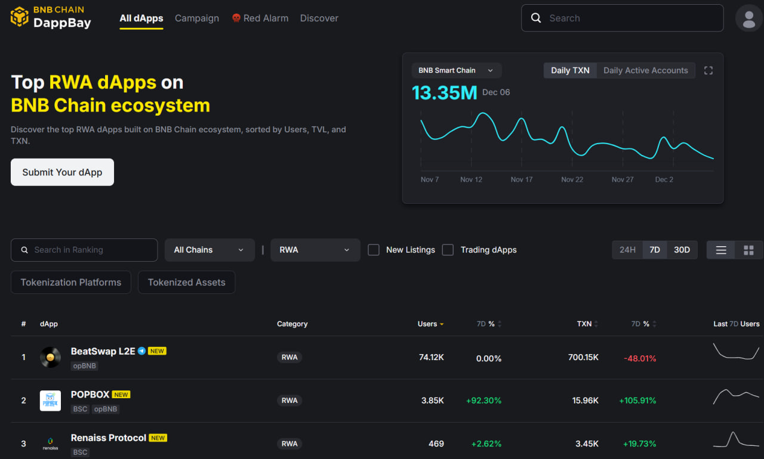
Task: Click the BNB Chain DappBay logo
Action: tap(51, 17)
